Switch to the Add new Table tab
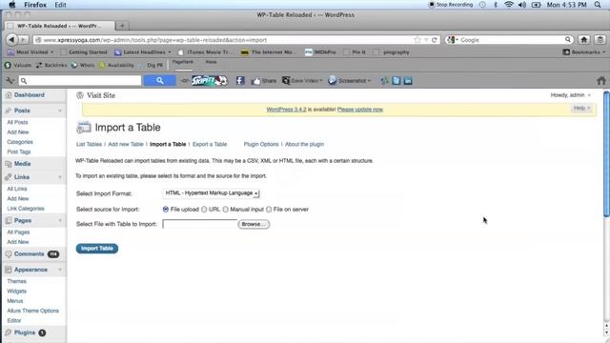This screenshot has width=610, height=343. click(126, 144)
